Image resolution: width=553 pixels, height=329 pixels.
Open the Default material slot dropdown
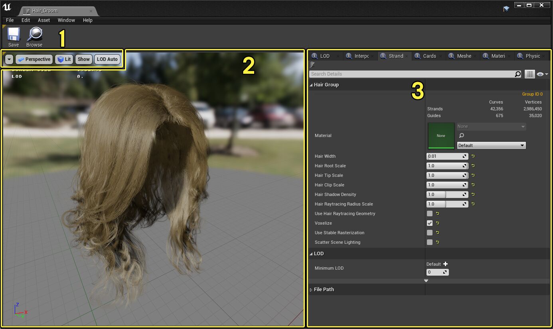pyautogui.click(x=491, y=145)
